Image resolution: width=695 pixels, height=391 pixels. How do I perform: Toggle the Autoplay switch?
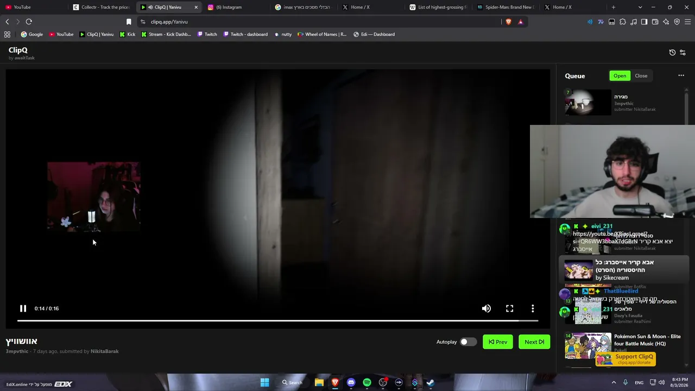pyautogui.click(x=468, y=342)
